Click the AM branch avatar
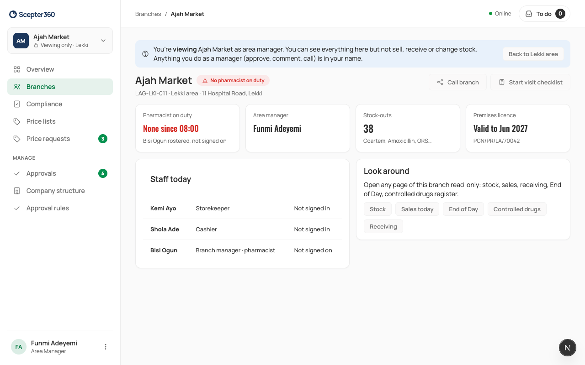The height and width of the screenshot is (365, 585). [21, 41]
